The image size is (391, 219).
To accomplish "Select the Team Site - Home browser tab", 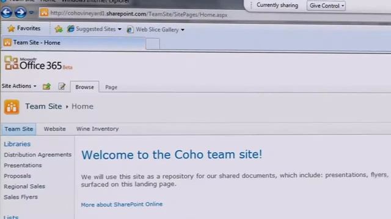I will pyautogui.click(x=73, y=43).
